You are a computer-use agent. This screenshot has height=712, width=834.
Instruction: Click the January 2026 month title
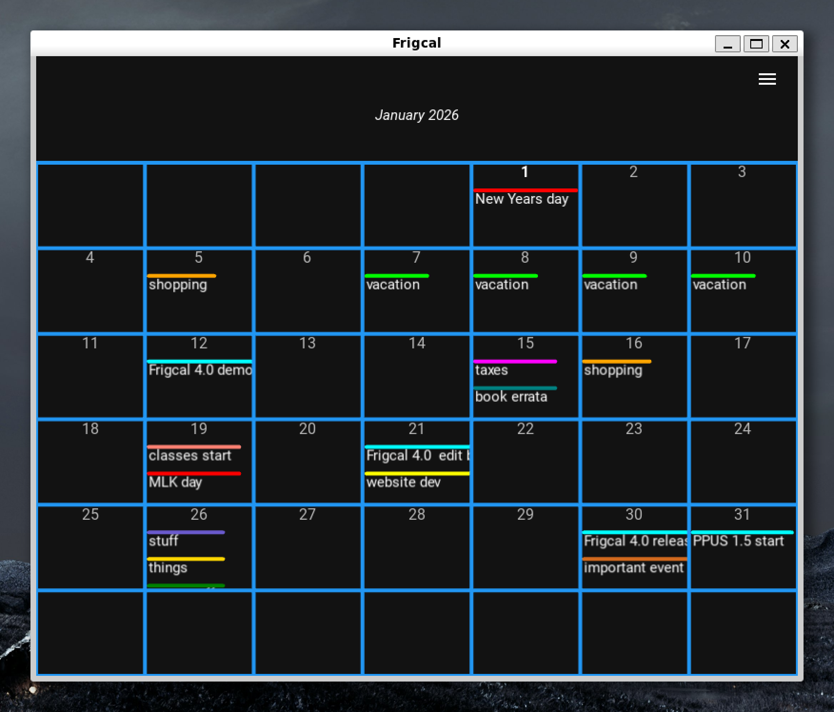point(417,115)
